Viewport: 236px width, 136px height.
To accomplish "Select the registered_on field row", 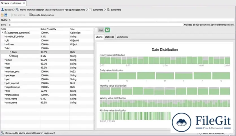I will [x=47, y=87].
